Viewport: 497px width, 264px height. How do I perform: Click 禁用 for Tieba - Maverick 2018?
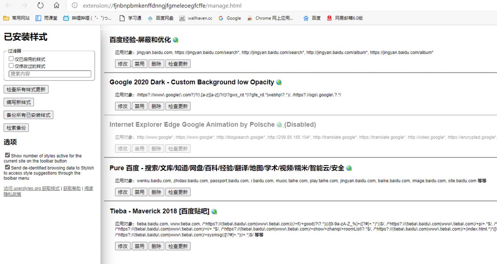point(139,246)
